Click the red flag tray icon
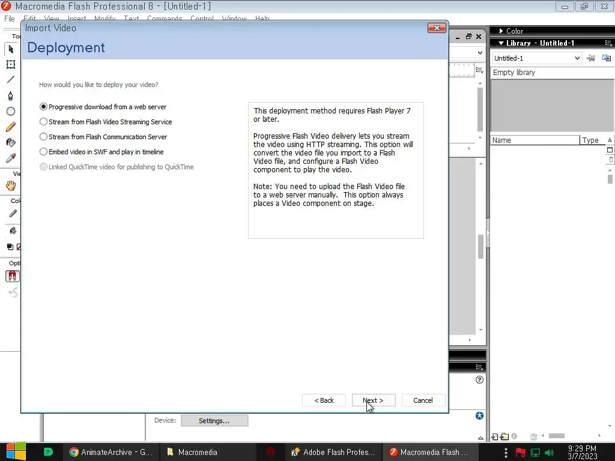This screenshot has height=461, width=615. pos(521,453)
